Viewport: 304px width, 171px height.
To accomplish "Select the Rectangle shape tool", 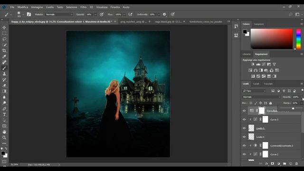I will tap(4, 126).
